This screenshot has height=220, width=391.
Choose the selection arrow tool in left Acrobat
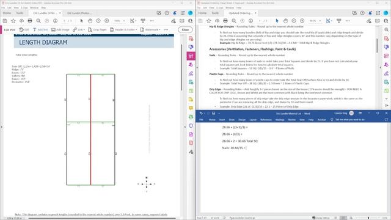[81, 21]
